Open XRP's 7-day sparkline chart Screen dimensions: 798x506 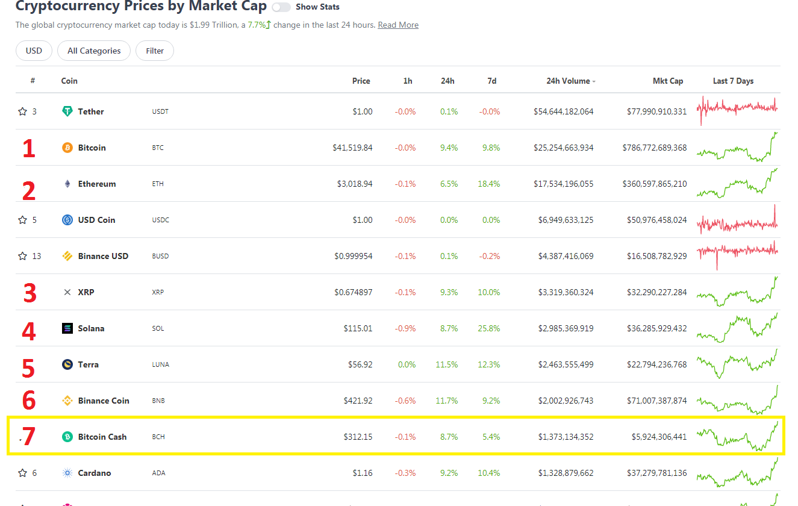tap(737, 292)
